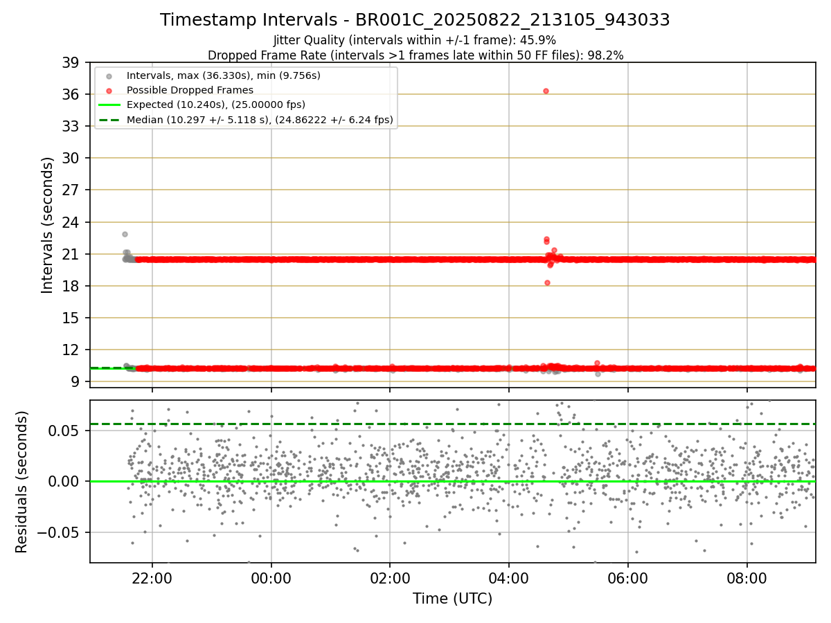Click the '08:00' x-axis tick label
Viewport: 831px width, 623px height.
coord(747,578)
